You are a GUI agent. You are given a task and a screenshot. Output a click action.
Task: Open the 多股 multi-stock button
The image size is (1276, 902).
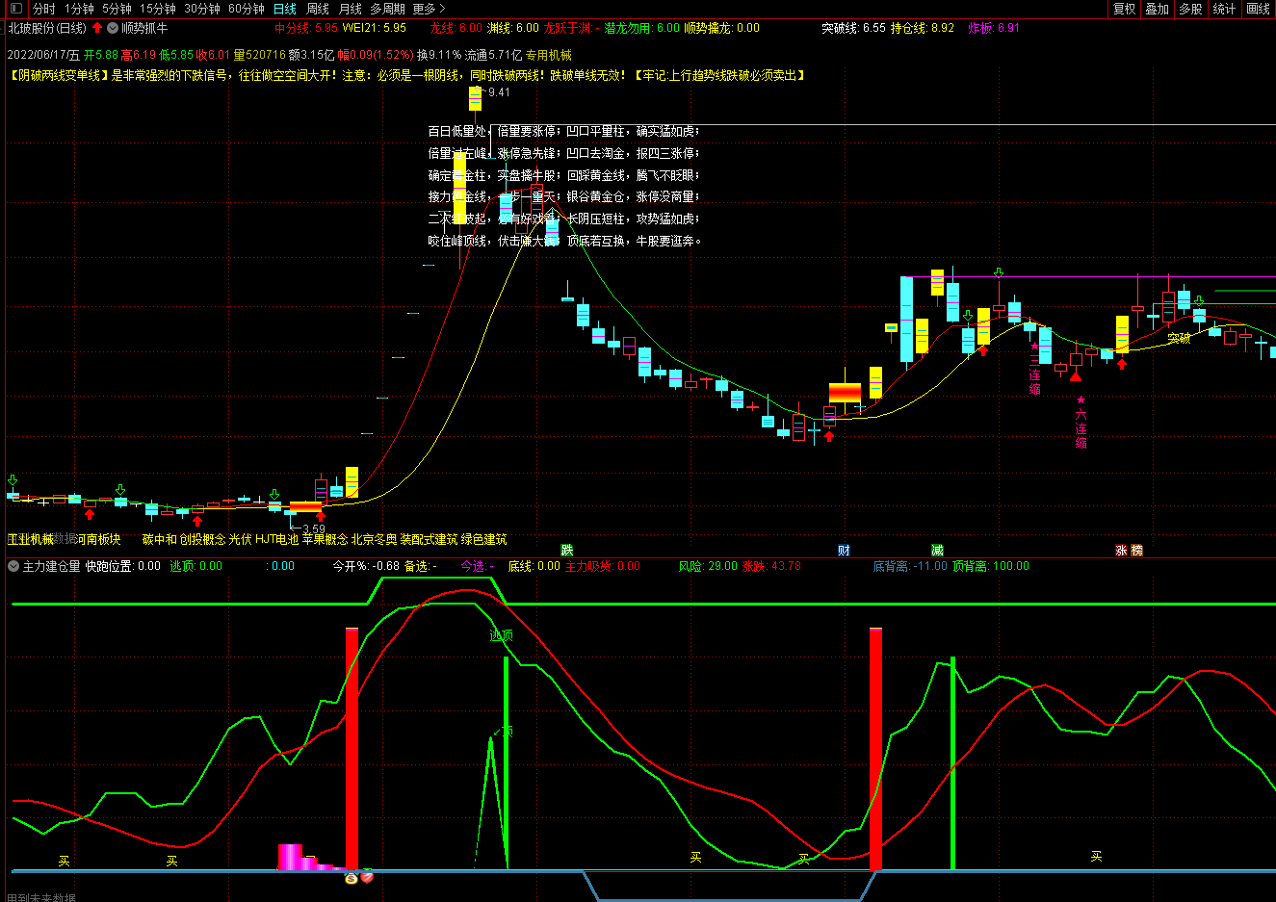coord(1191,9)
